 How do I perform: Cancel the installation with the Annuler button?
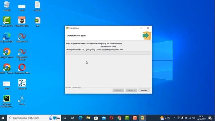tap(144, 90)
